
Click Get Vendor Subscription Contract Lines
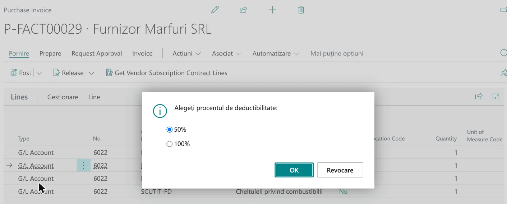click(x=167, y=73)
